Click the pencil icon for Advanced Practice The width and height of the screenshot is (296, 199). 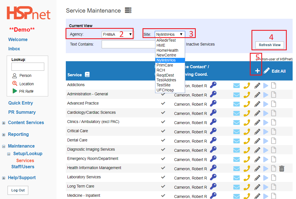[257, 104]
